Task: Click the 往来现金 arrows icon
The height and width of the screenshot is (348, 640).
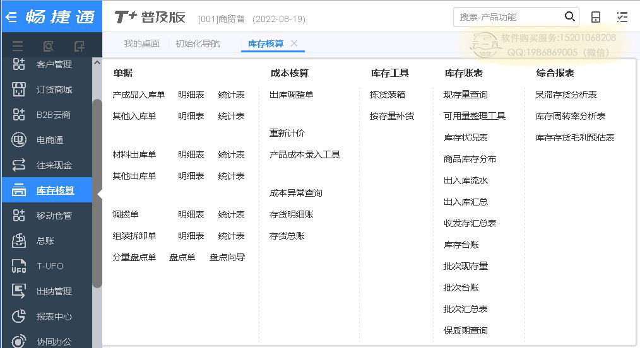Action: [x=19, y=165]
